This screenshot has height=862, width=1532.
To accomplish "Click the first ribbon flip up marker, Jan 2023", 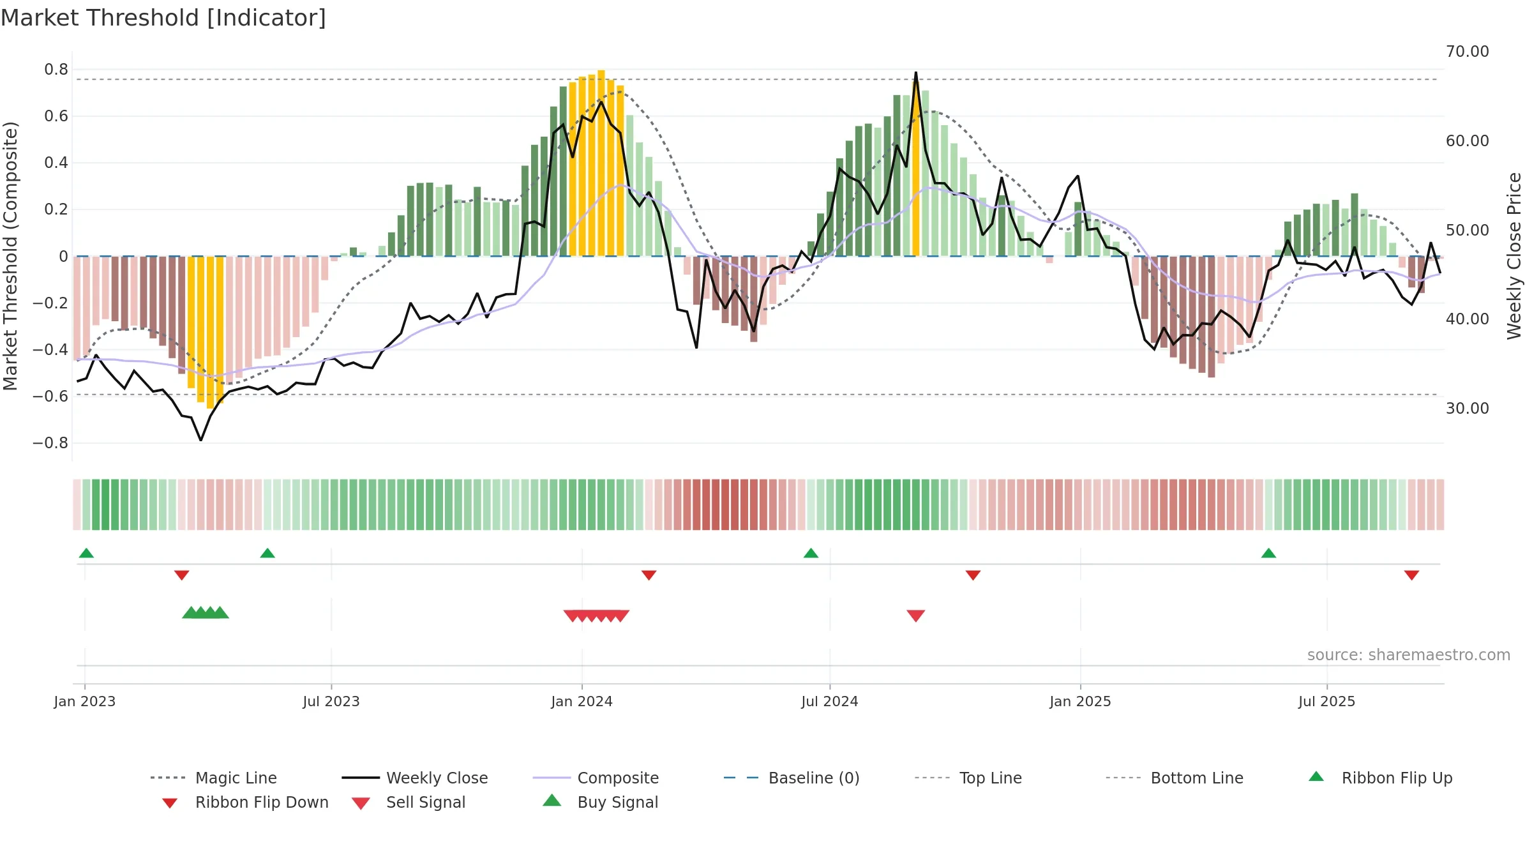I will pyautogui.click(x=86, y=553).
